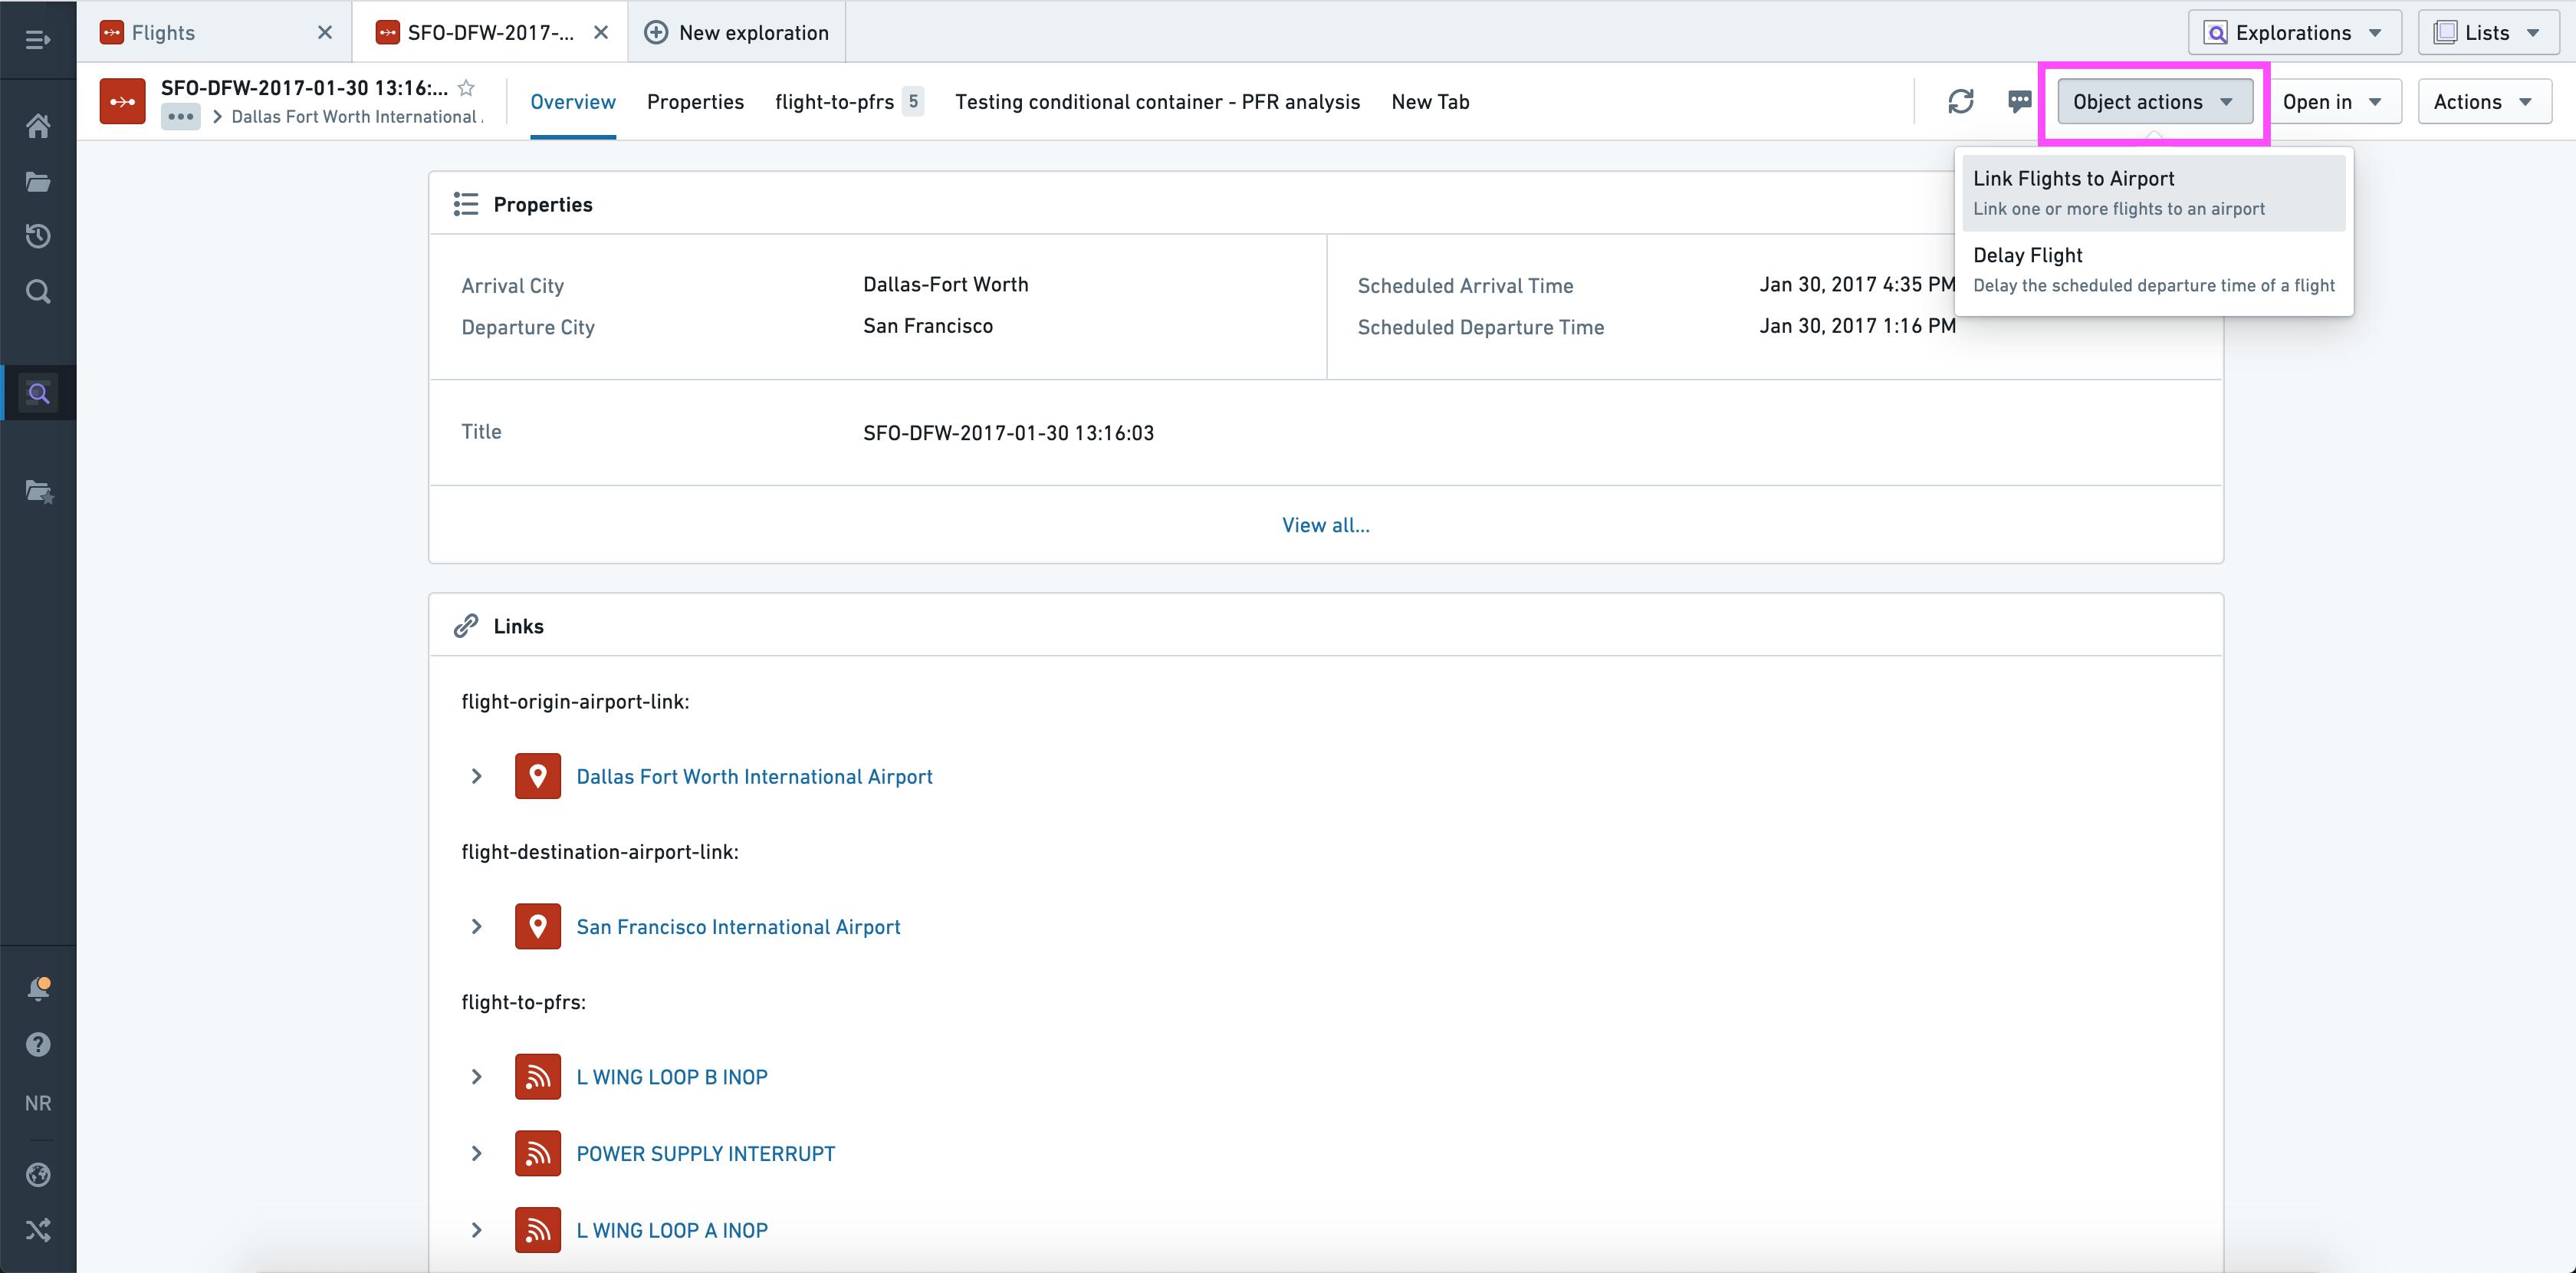Open POWER SUPPLY INTERRUPT link
The height and width of the screenshot is (1273, 2576).
pyautogui.click(x=705, y=1154)
